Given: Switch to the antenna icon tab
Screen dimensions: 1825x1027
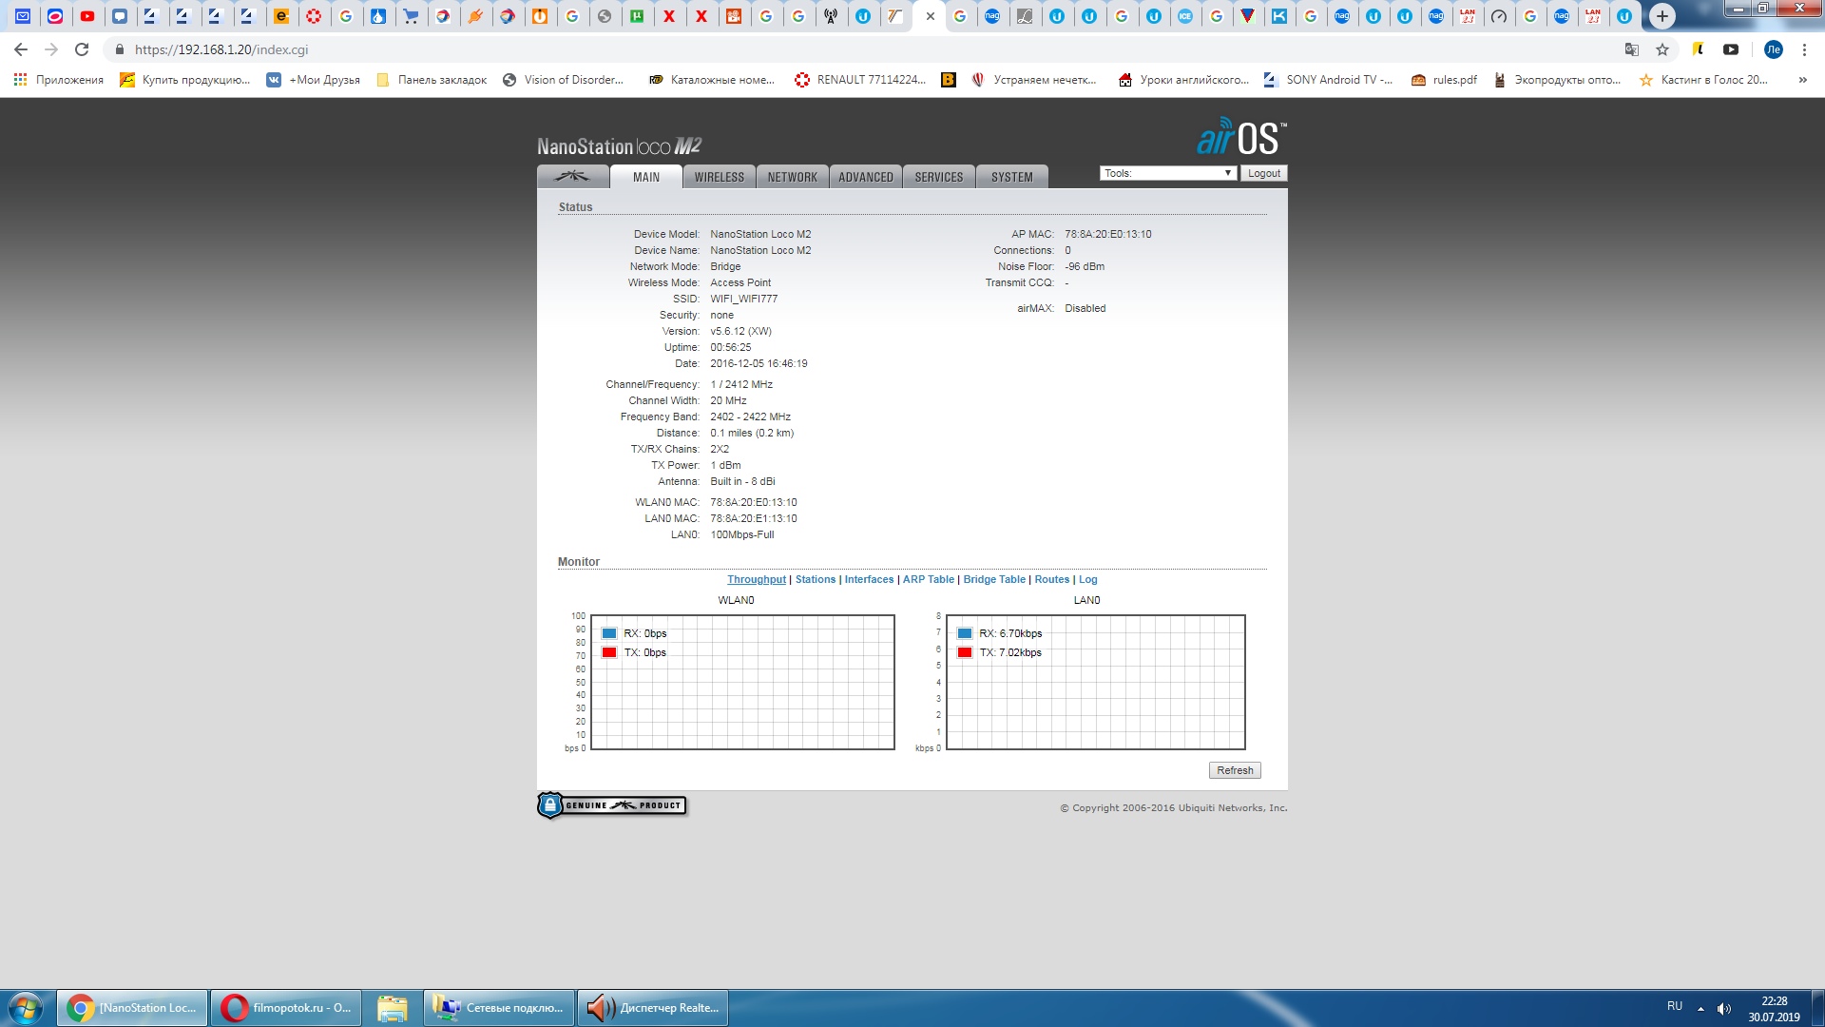Looking at the screenshot, I should click(831, 16).
